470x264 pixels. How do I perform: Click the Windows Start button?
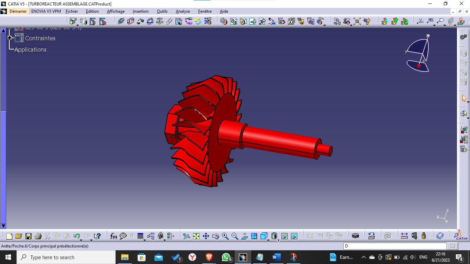[8, 257]
